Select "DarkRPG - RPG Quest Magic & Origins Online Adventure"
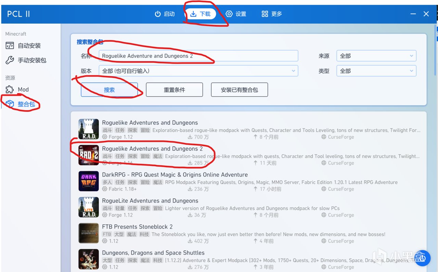Image resolution: width=438 pixels, height=272 pixels. 175,174
